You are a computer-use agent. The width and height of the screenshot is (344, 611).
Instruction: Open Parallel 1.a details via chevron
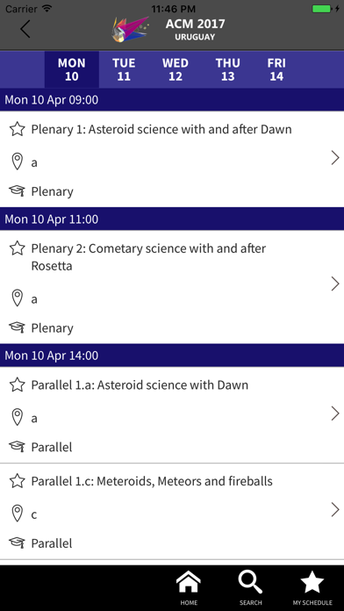(x=335, y=413)
